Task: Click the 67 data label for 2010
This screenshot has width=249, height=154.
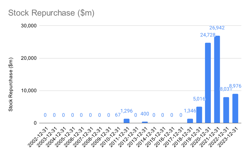Action: 118,115
